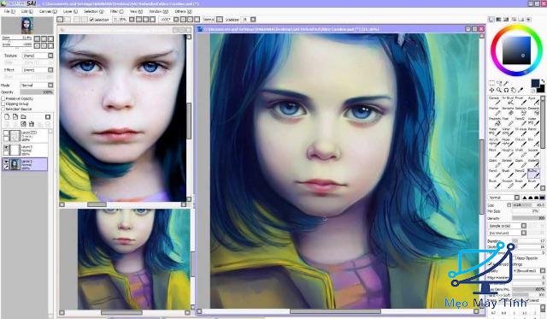Select the rectangular selection tool
547x319 pixels.
coord(492,83)
